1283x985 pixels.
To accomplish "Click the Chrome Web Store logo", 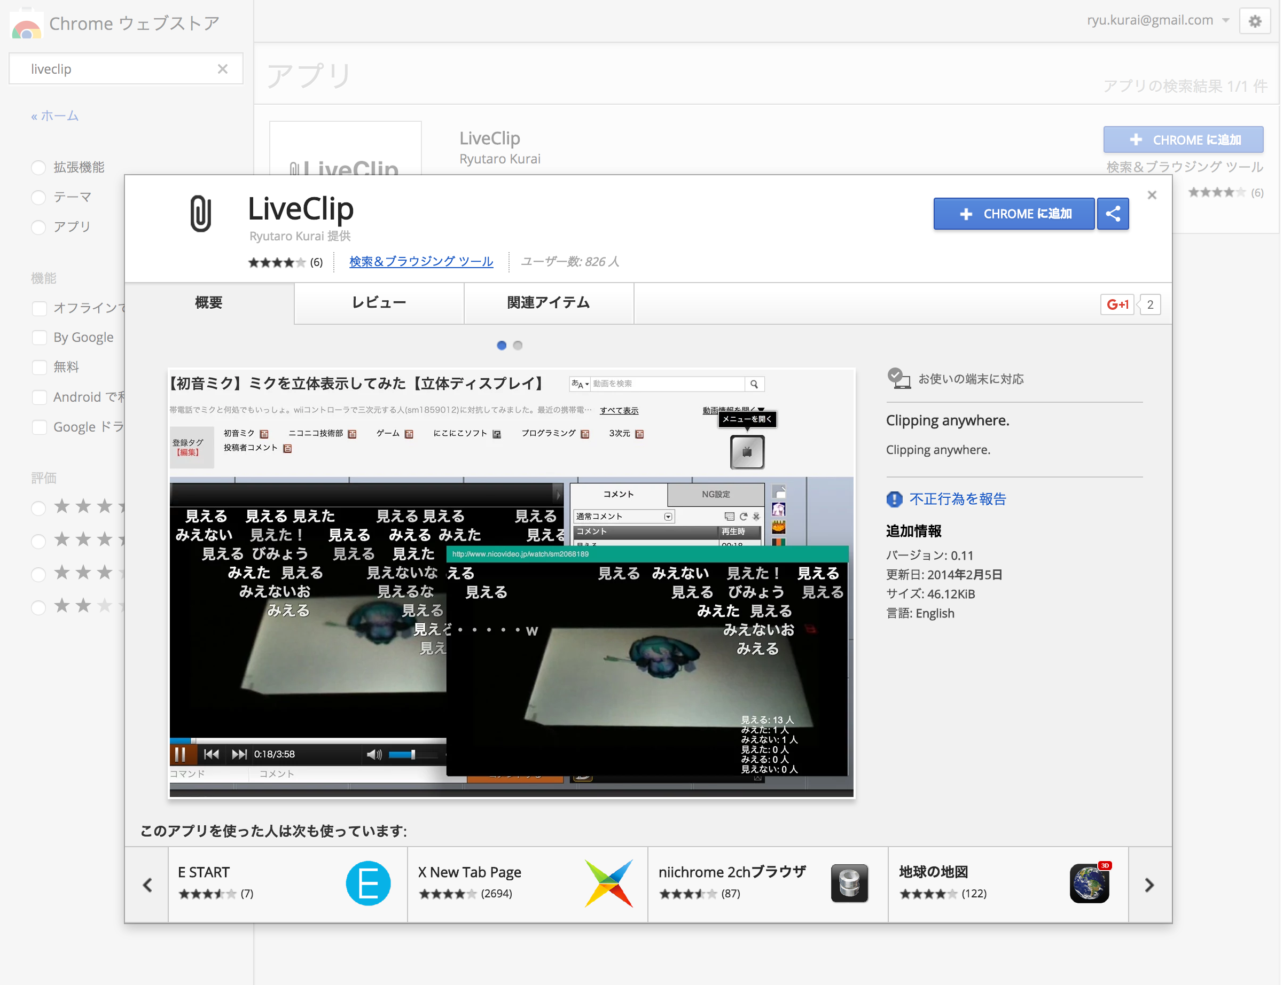I will [x=26, y=24].
